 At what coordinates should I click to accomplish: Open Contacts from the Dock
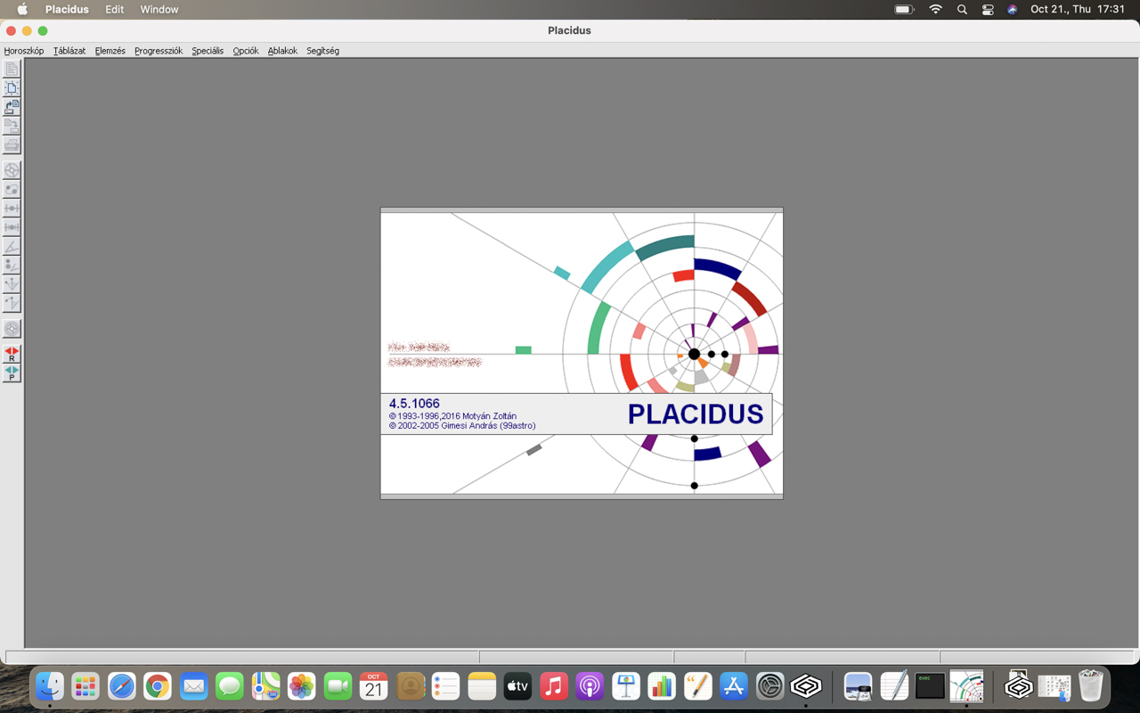click(410, 686)
